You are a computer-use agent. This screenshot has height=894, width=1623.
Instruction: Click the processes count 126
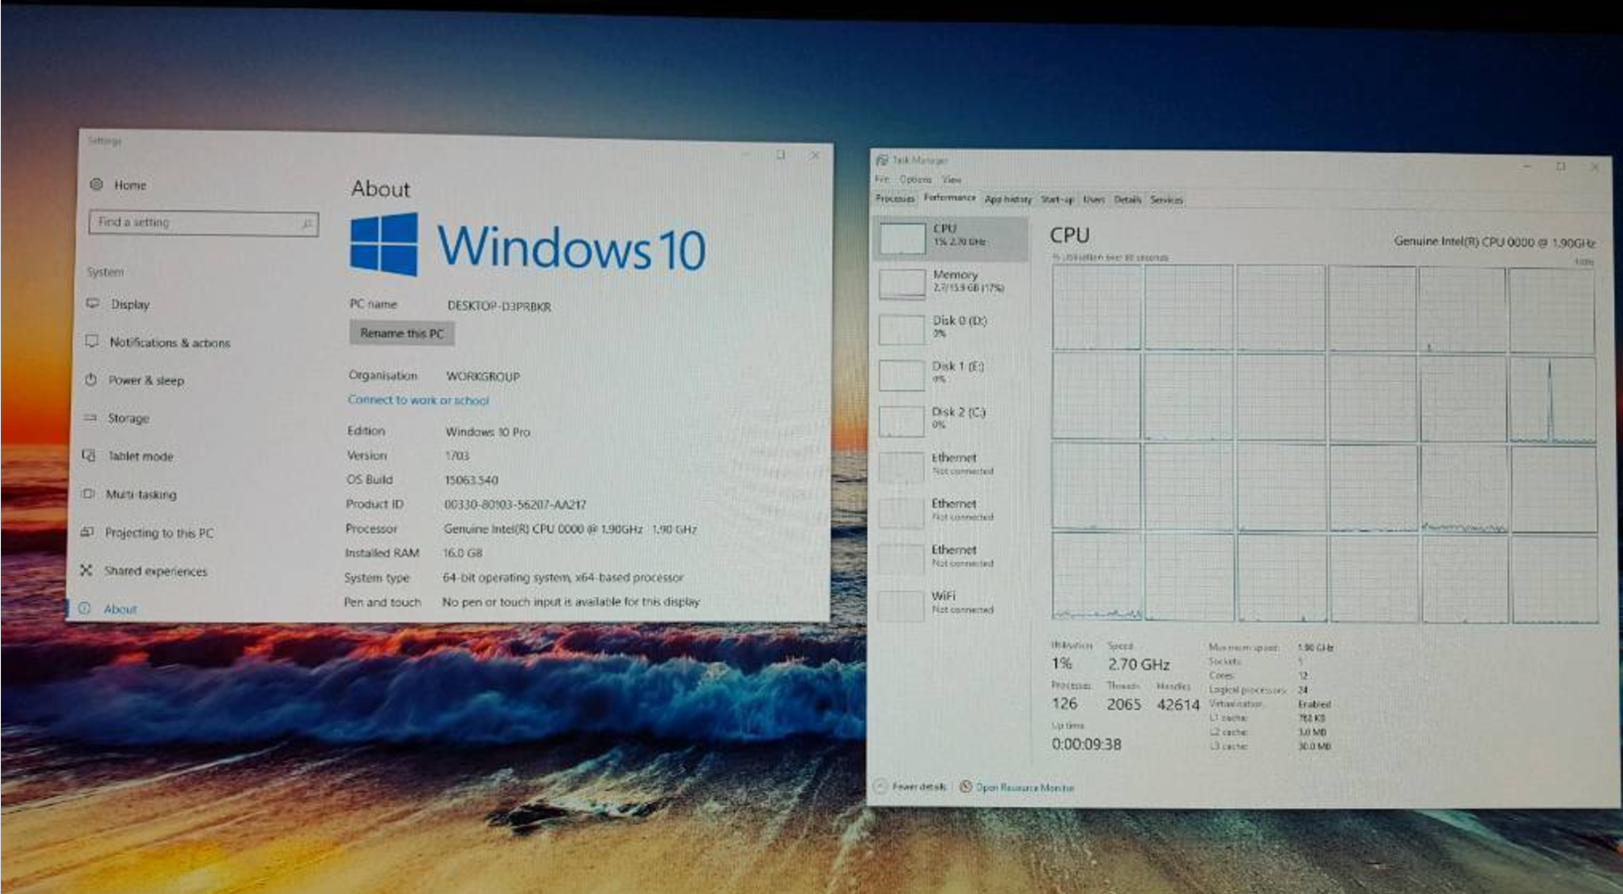1064,704
